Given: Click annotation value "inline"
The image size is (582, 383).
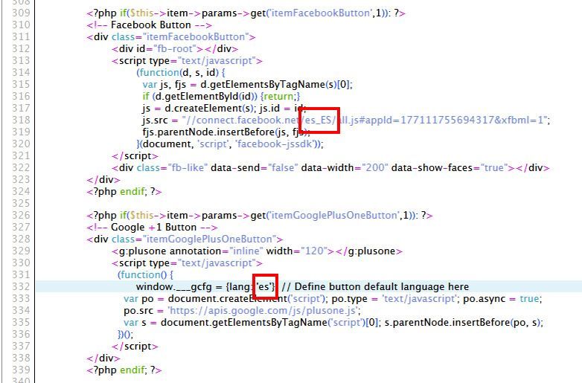Looking at the screenshot, I should (x=246, y=251).
